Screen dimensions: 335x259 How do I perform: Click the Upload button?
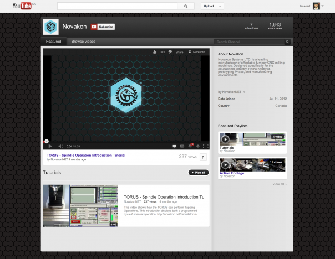[x=209, y=6]
